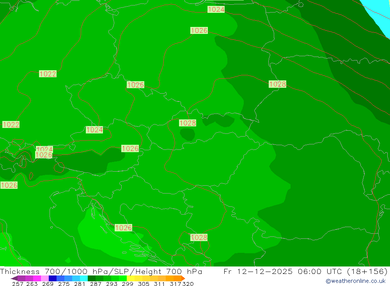This screenshot has width=390, height=286.
Task: Click the orange arrow tip of the legend
Action: click(183, 278)
